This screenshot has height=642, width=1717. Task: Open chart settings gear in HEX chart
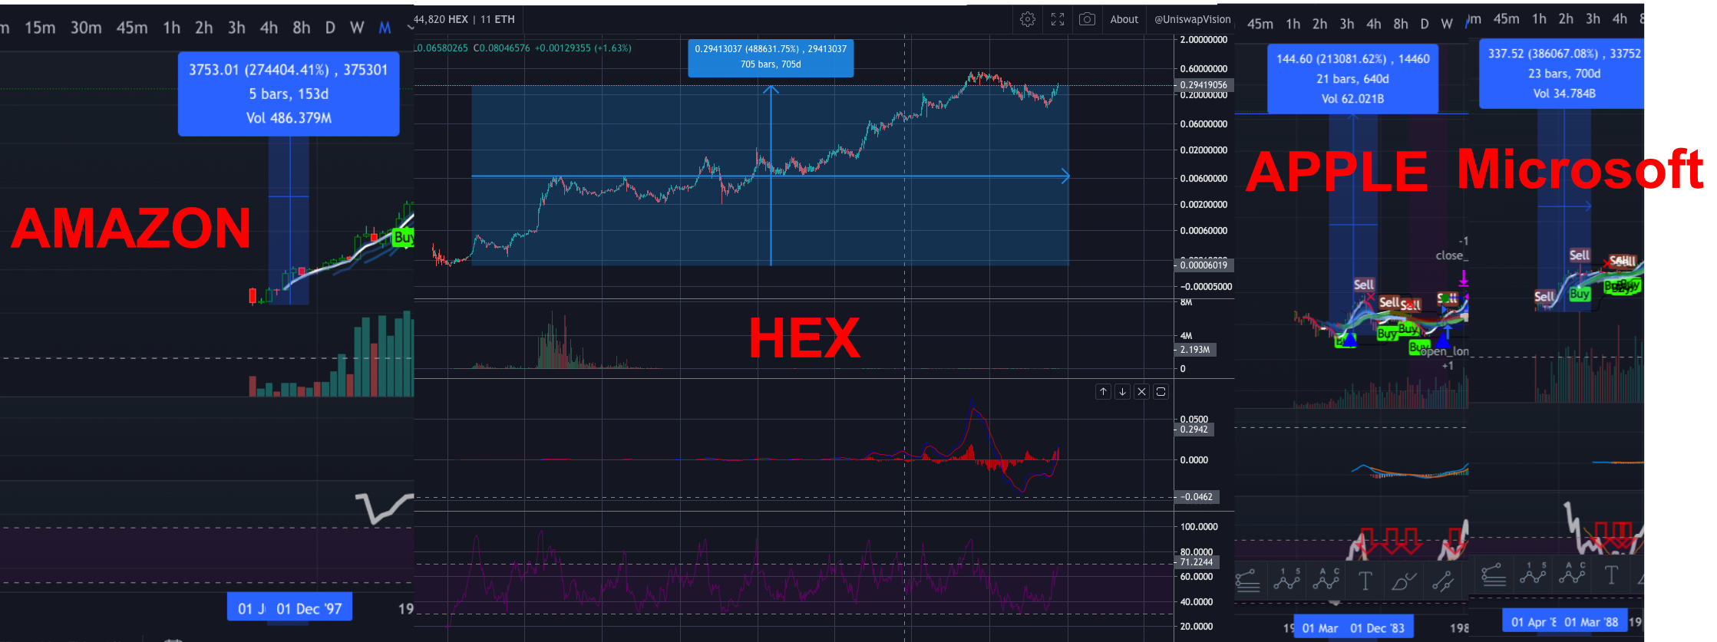[1028, 19]
